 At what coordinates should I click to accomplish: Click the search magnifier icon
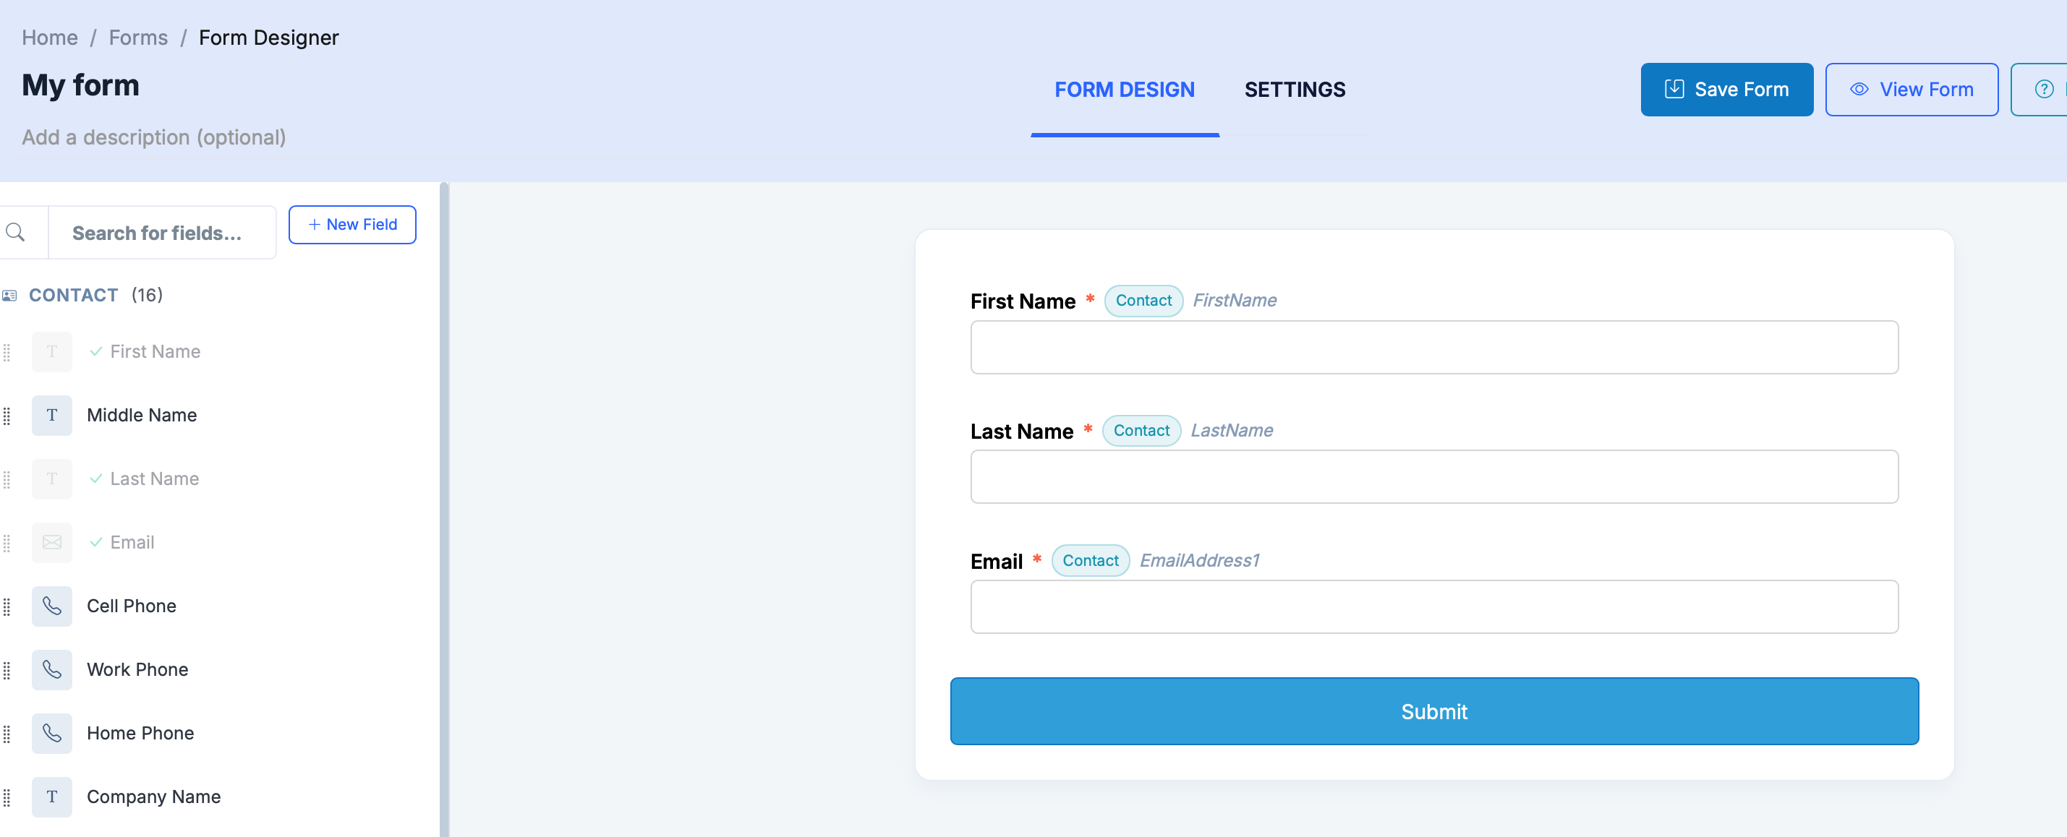[x=16, y=233]
